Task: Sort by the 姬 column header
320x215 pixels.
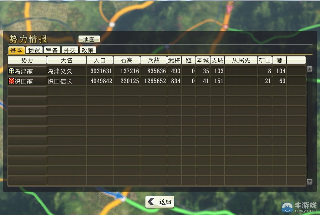Action: pyautogui.click(x=189, y=60)
